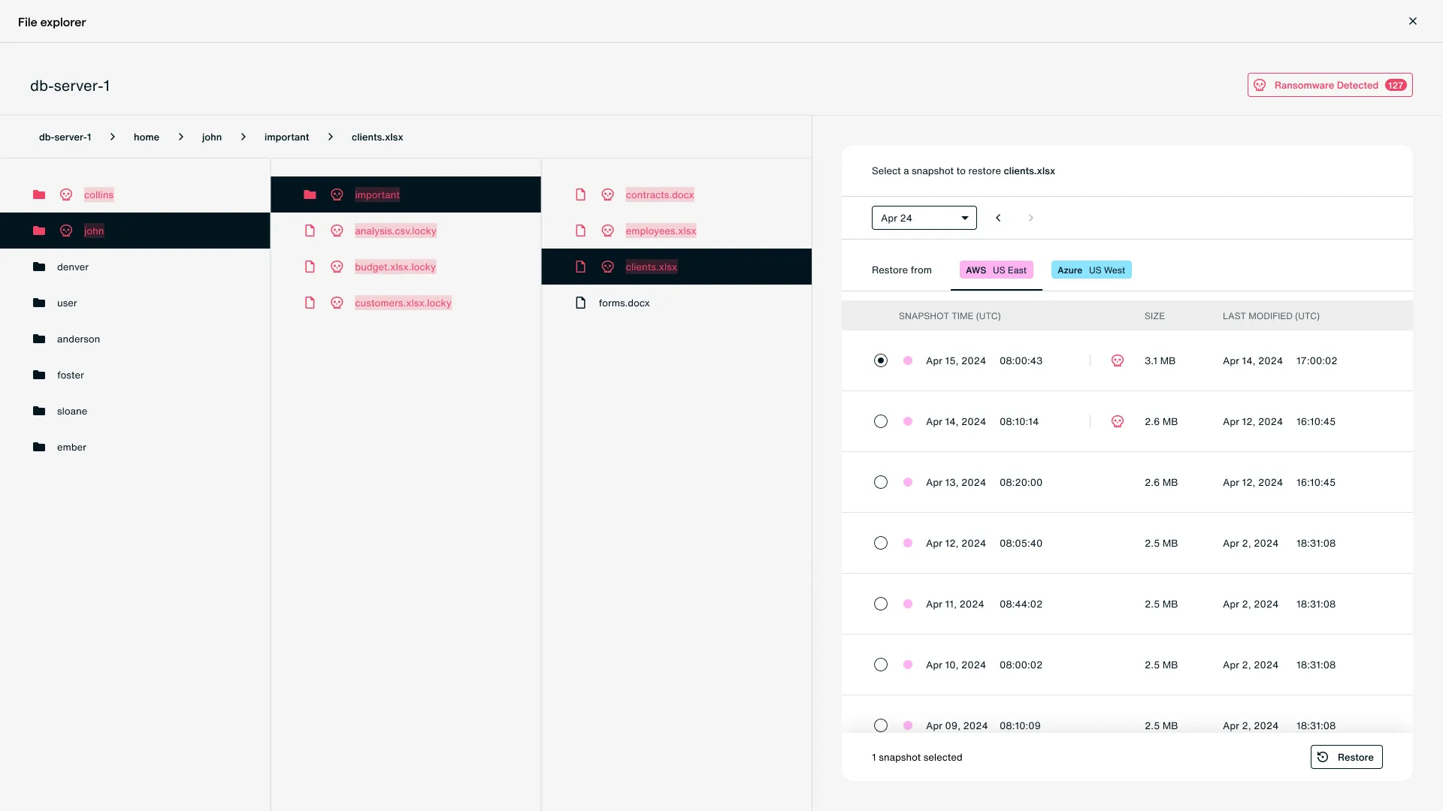
Task: Click skull icon next to collins folder
Action: tap(66, 194)
